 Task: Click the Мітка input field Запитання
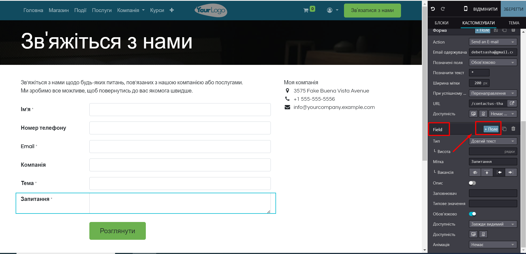coord(493,162)
